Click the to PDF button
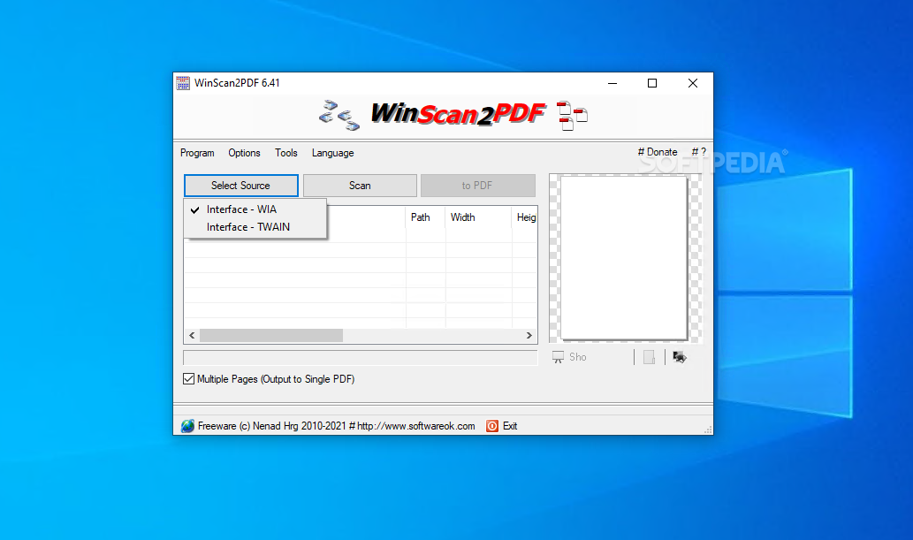The width and height of the screenshot is (913, 540). (477, 186)
